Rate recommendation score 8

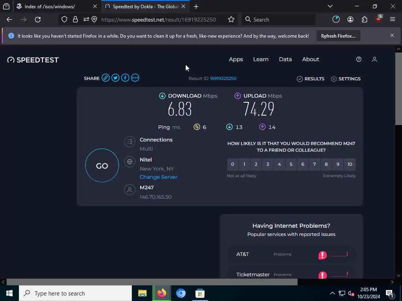[326, 164]
